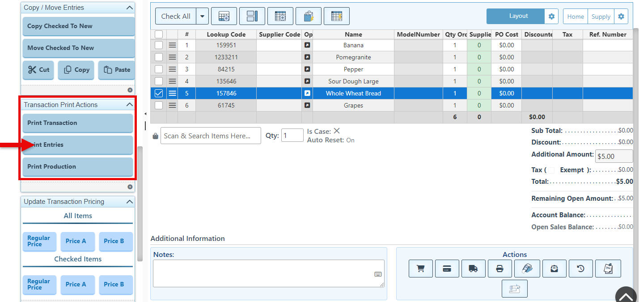The image size is (639, 302).
Task: Collapse the Transaction Print Actions panel
Action: (x=129, y=105)
